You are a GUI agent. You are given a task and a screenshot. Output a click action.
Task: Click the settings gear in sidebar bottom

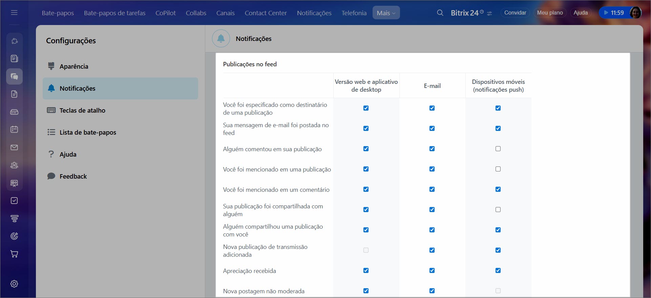pos(14,284)
